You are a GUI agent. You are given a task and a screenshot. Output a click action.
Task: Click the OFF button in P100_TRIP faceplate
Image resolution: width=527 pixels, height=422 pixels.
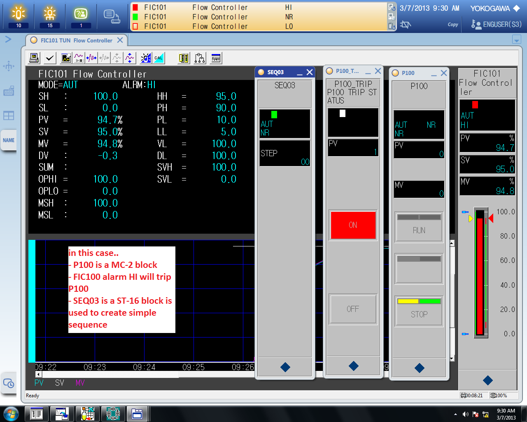click(x=353, y=309)
